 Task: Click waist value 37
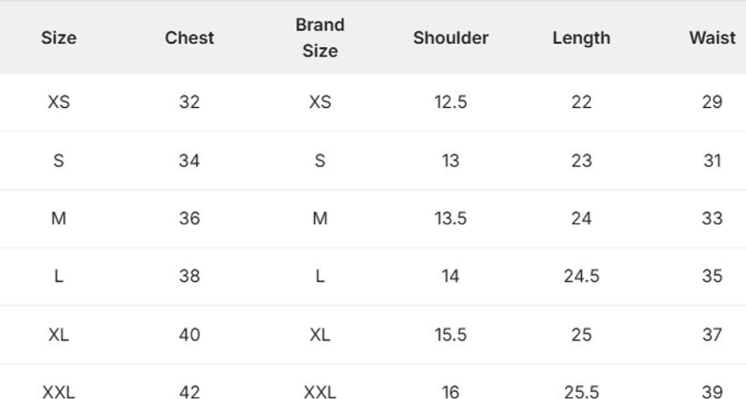click(712, 334)
